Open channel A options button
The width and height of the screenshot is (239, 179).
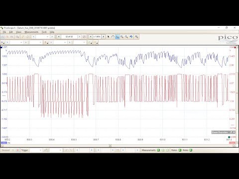click(x=2, y=42)
